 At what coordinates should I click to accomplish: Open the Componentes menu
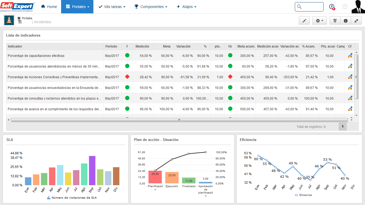[151, 7]
